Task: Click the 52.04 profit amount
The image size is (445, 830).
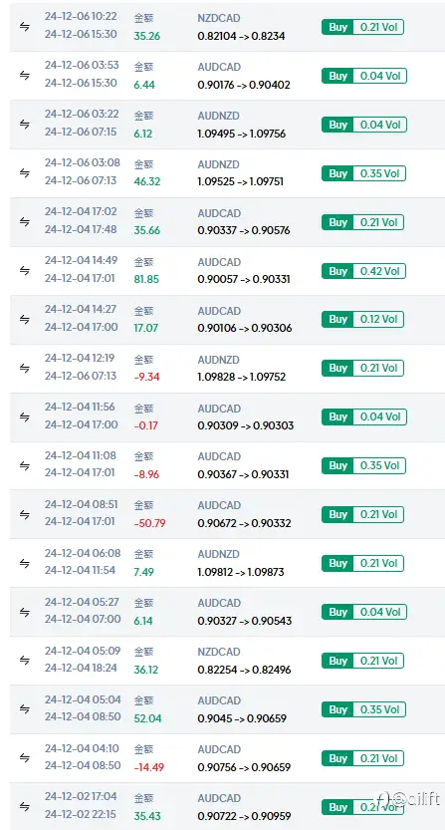Action: 147,718
